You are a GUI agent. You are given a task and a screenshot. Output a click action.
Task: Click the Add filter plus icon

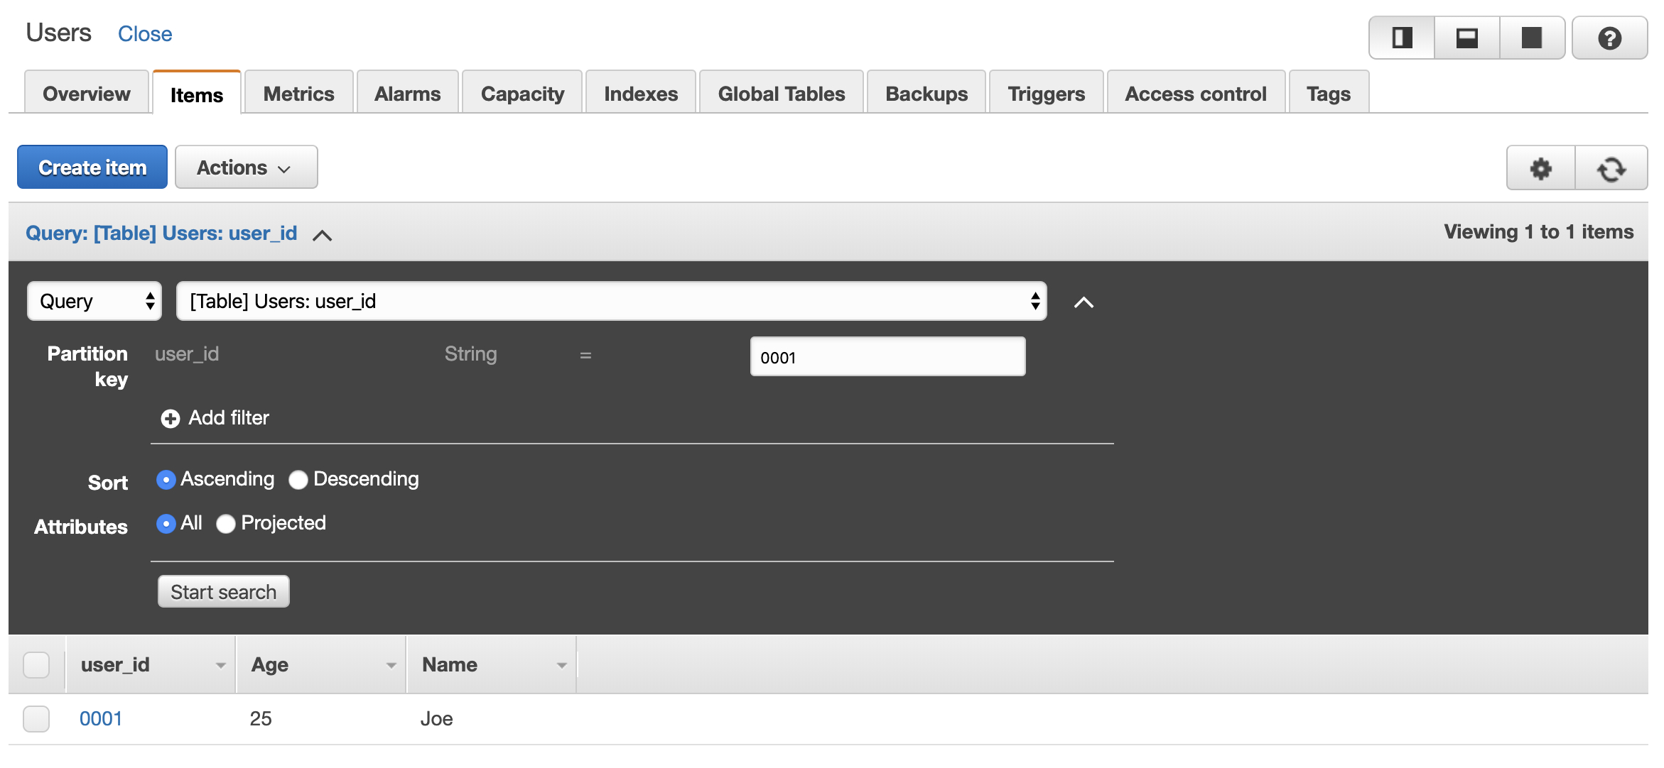[x=171, y=419]
